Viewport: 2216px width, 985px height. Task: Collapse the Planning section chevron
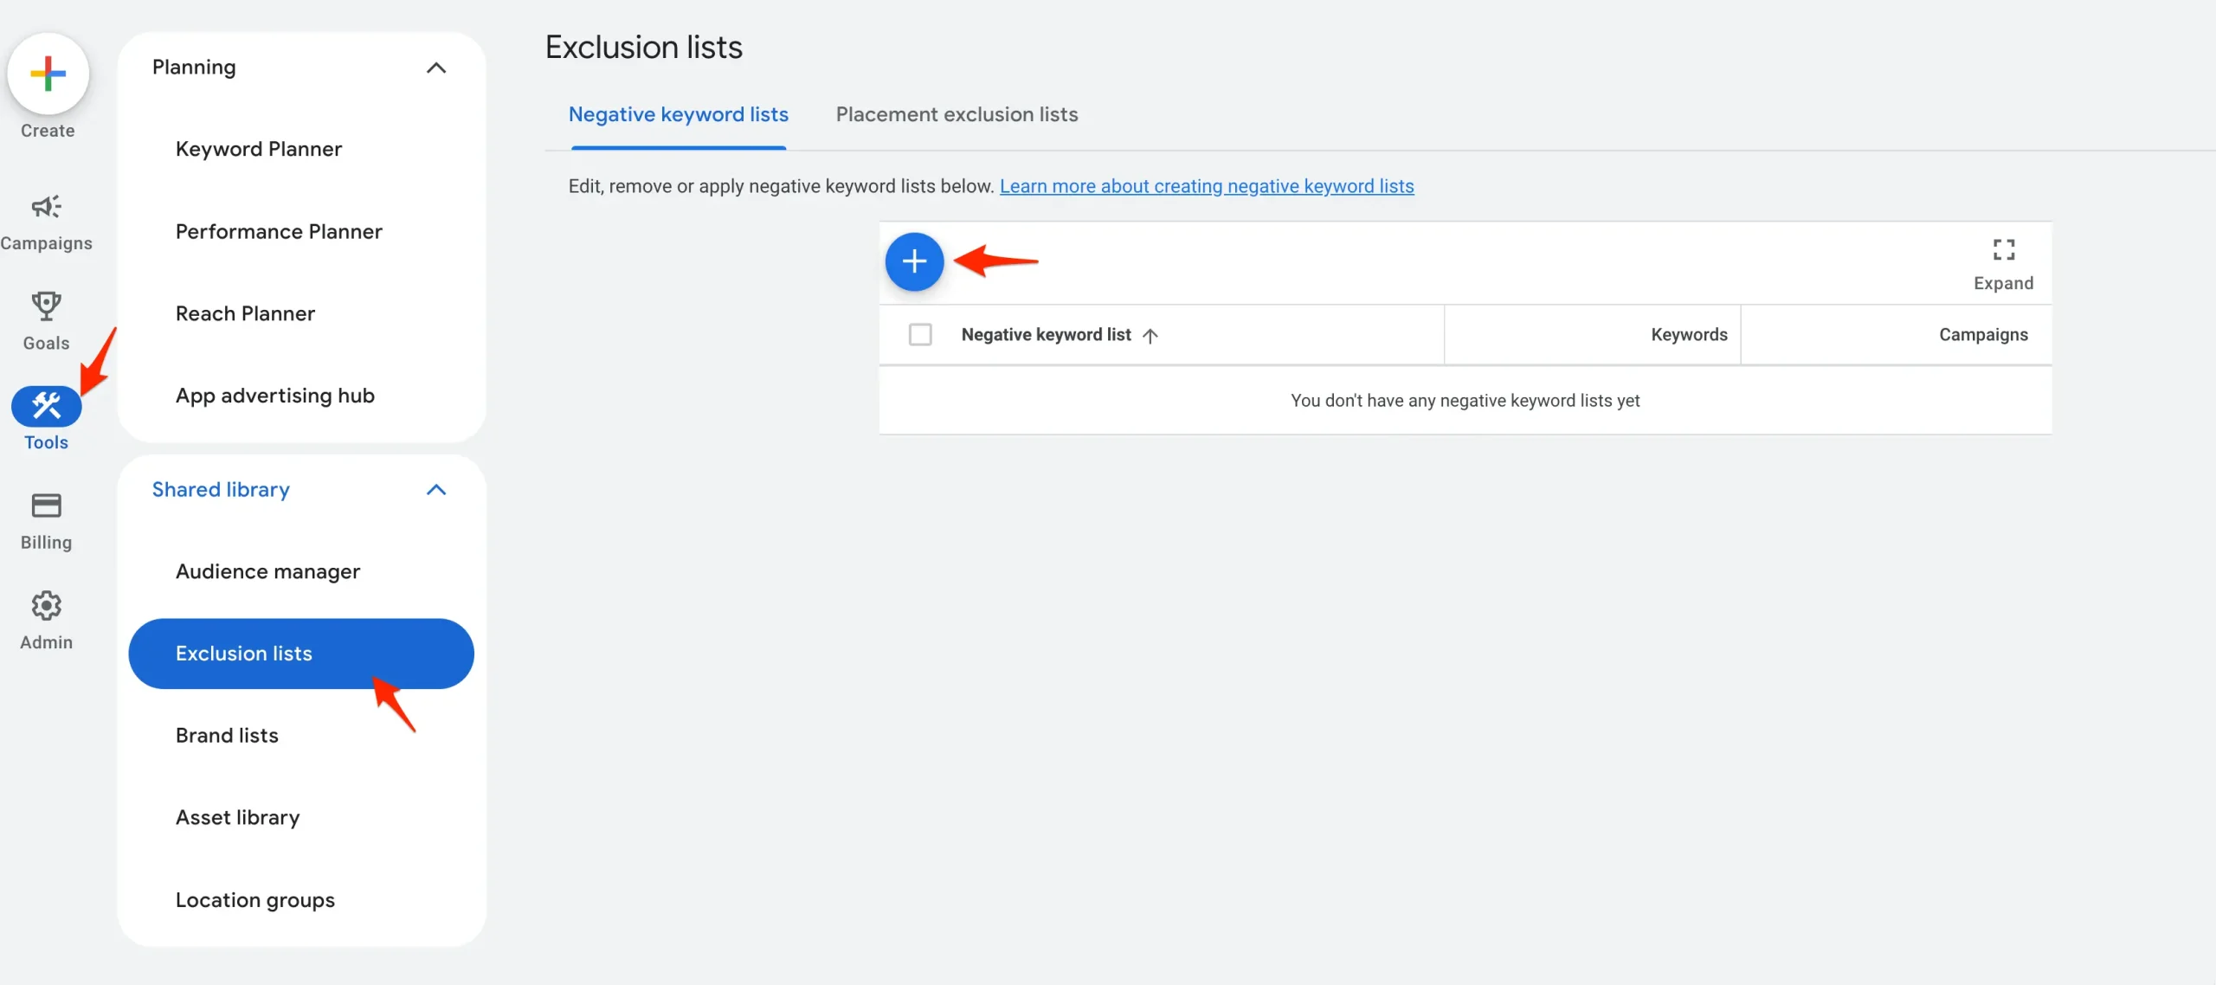click(x=436, y=68)
